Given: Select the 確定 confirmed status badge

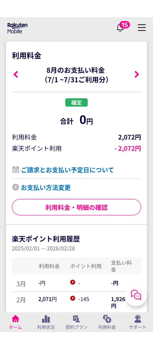Looking at the screenshot, I should coord(76,102).
